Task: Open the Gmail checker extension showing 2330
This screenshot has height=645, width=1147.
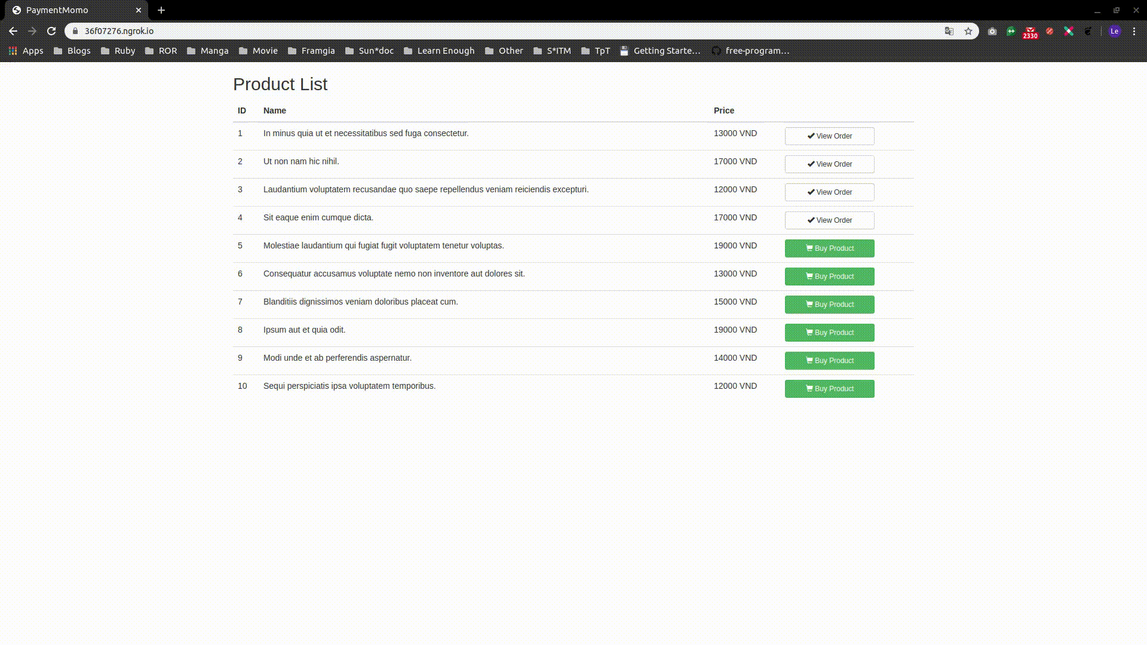Action: point(1030,32)
